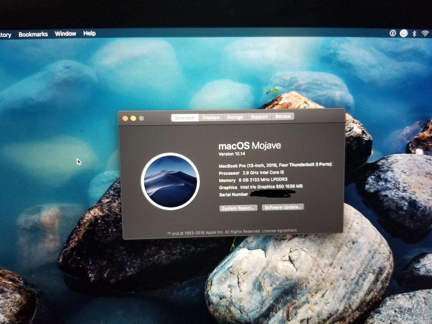This screenshot has width=432, height=324.
Task: Click the System Report button
Action: pyautogui.click(x=238, y=208)
